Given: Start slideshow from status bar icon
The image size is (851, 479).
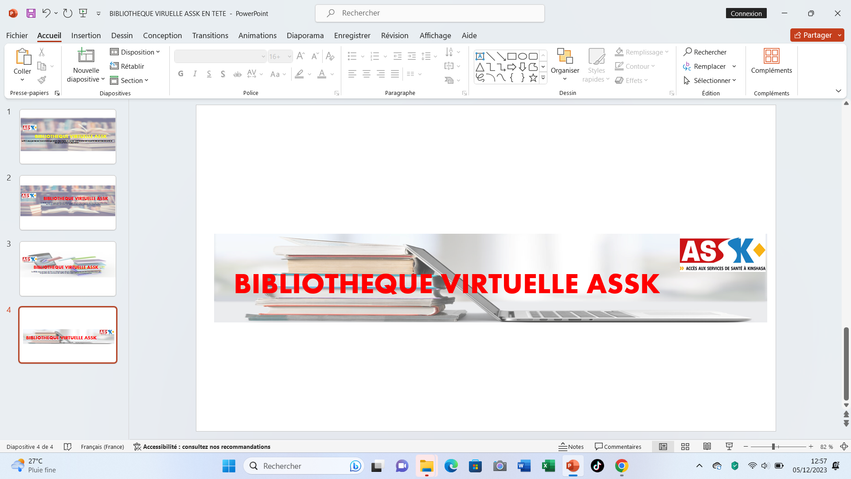Looking at the screenshot, I should point(729,447).
